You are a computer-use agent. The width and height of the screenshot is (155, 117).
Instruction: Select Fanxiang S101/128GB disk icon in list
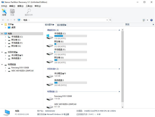[50, 99]
